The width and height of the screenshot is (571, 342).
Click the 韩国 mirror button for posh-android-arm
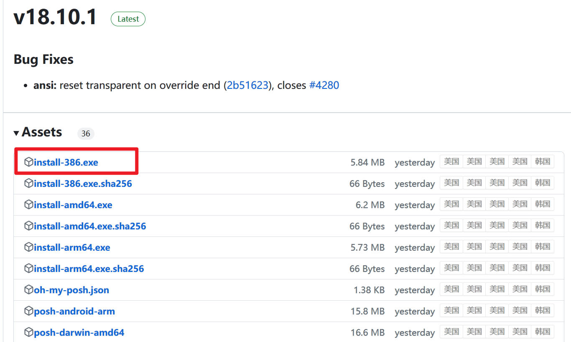(543, 310)
